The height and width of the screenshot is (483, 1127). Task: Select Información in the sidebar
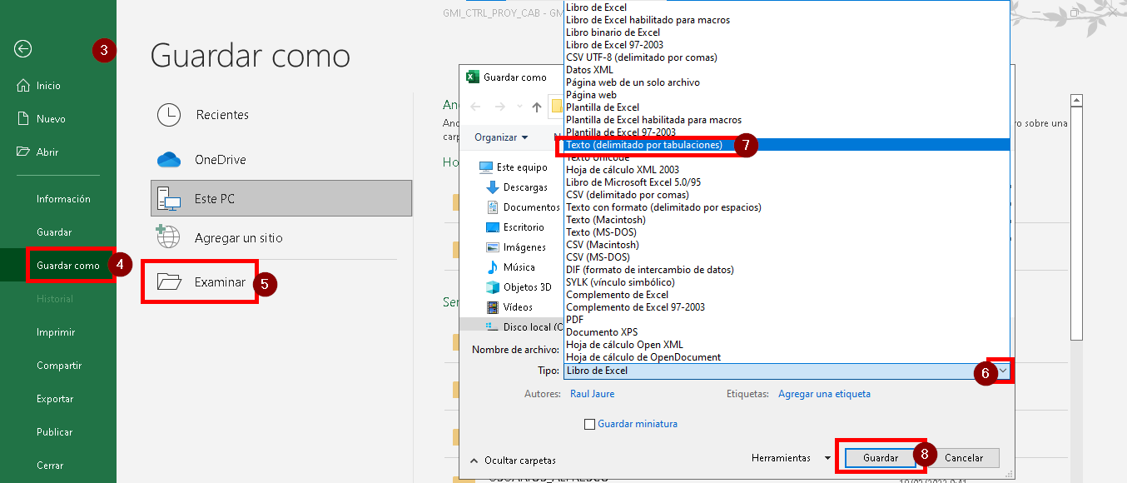pos(63,199)
